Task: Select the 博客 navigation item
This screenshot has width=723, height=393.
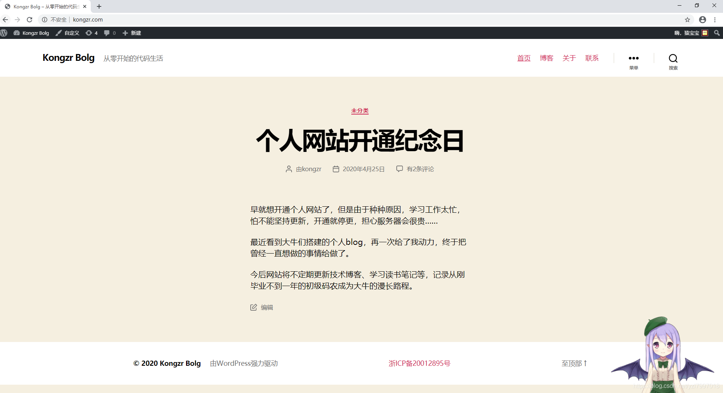Action: [x=546, y=58]
